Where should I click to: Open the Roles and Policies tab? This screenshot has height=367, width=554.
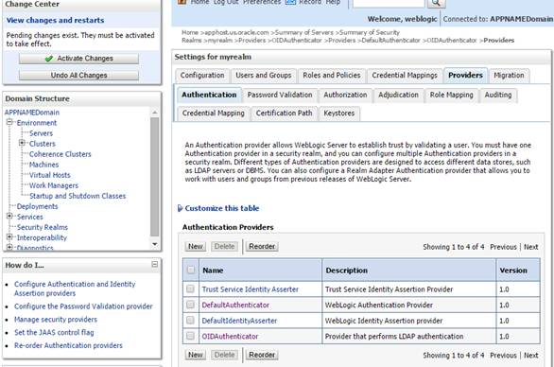click(x=332, y=76)
